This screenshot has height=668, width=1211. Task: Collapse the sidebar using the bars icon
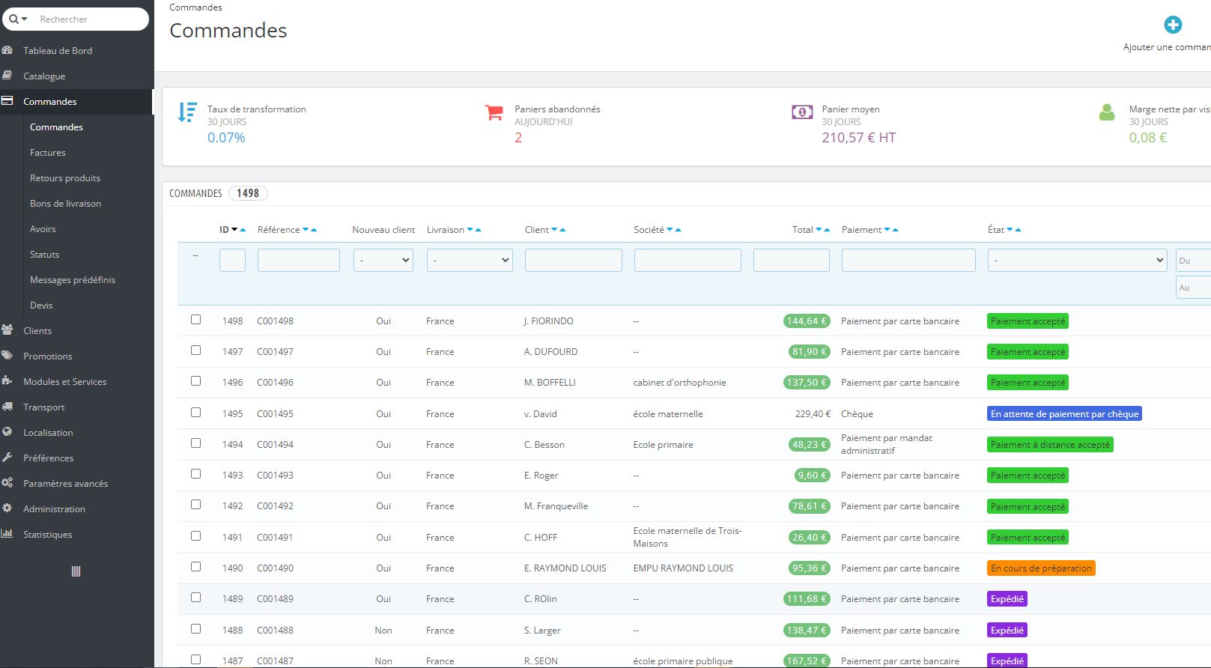pos(76,571)
